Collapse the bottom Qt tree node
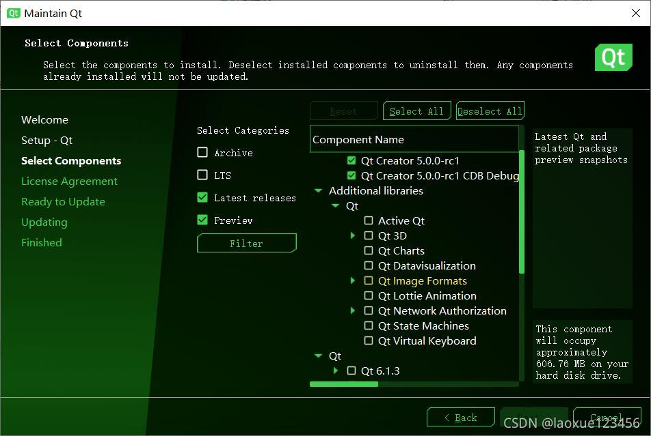The image size is (651, 436). [x=319, y=355]
